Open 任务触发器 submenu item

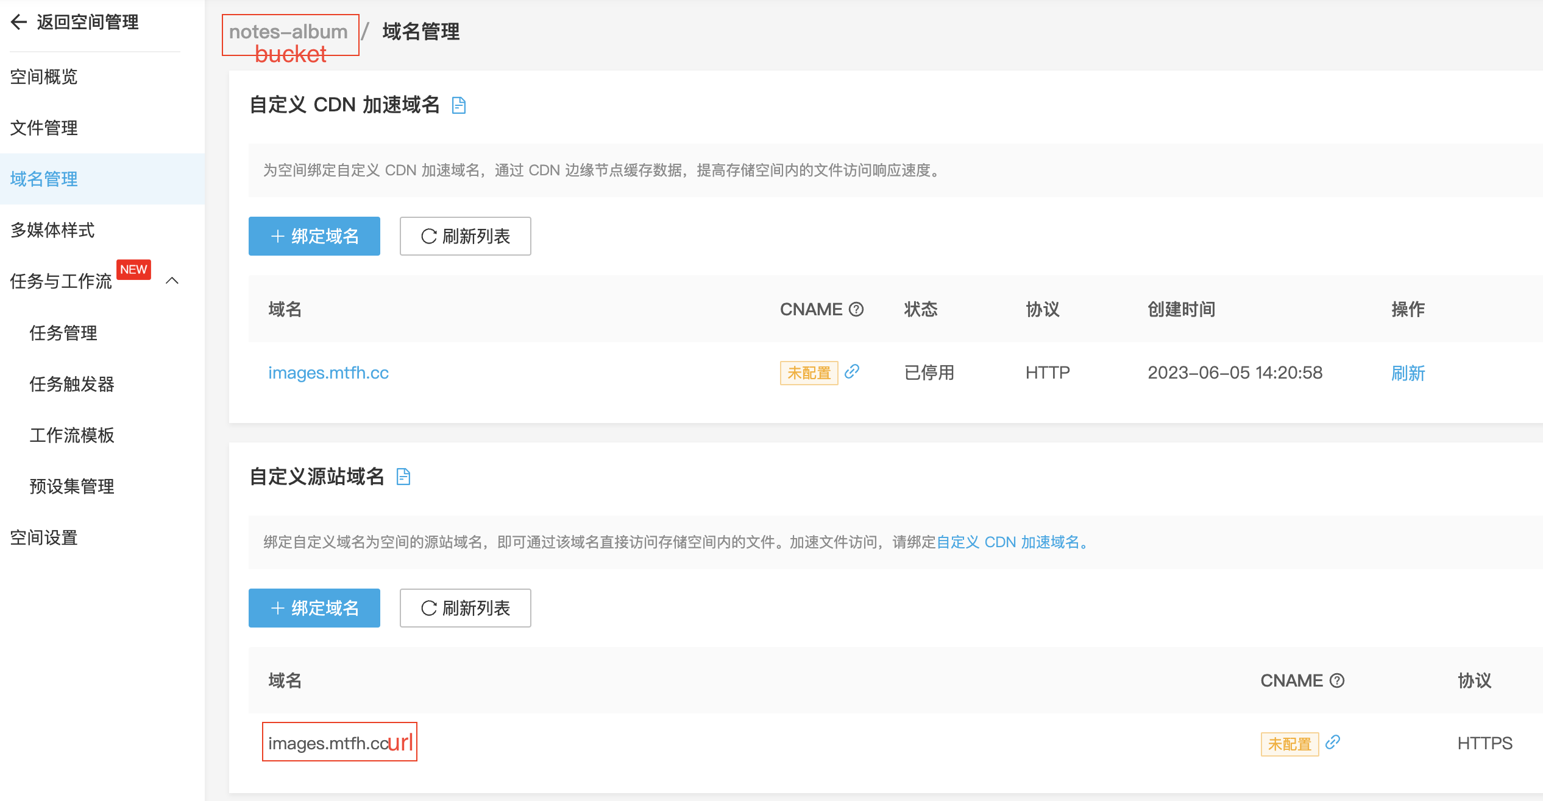pos(72,384)
